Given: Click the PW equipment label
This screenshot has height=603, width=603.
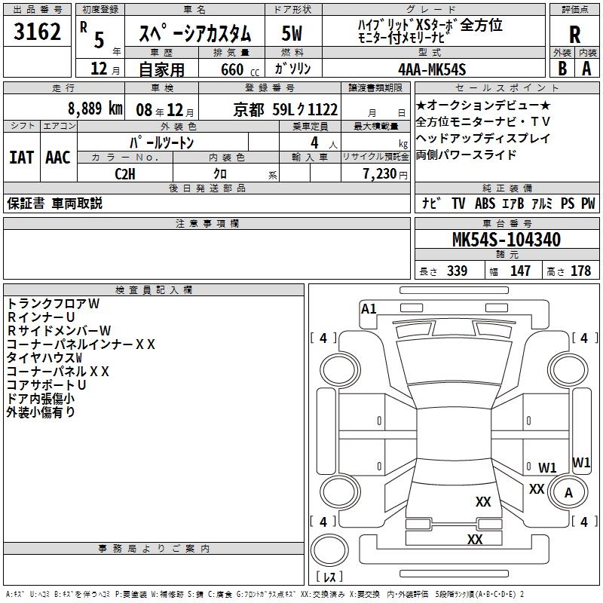Looking at the screenshot, I should coord(588,203).
